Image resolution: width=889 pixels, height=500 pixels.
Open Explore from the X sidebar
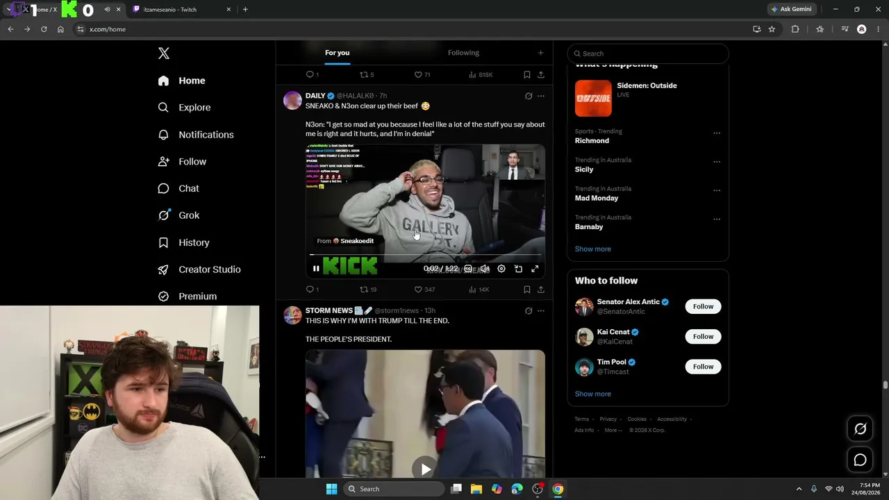click(x=184, y=108)
